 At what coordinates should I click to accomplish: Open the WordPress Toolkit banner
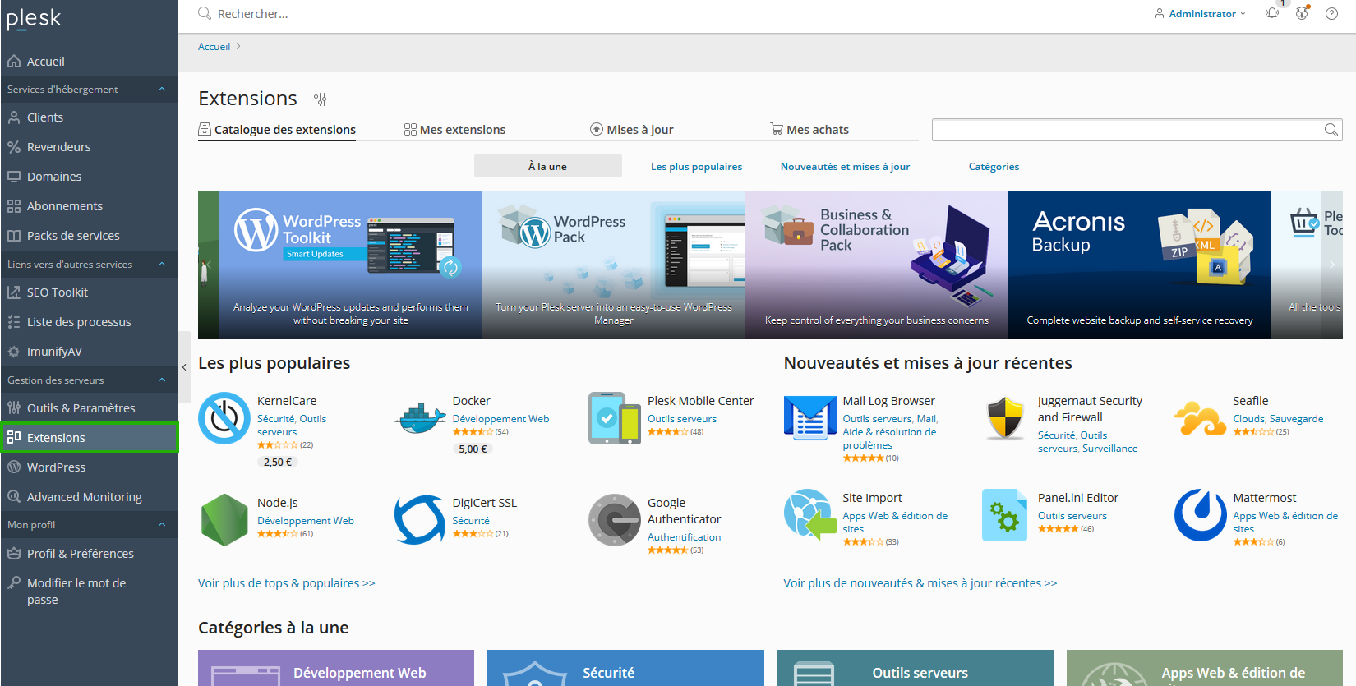[351, 265]
